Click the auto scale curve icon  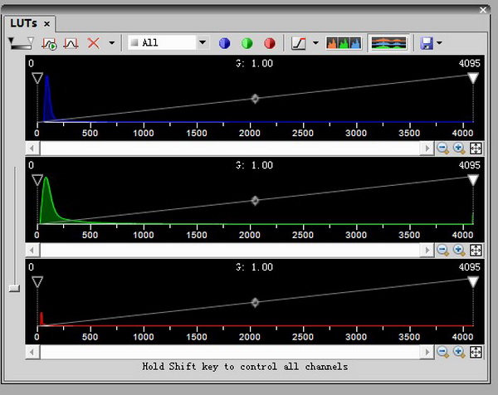click(x=71, y=43)
